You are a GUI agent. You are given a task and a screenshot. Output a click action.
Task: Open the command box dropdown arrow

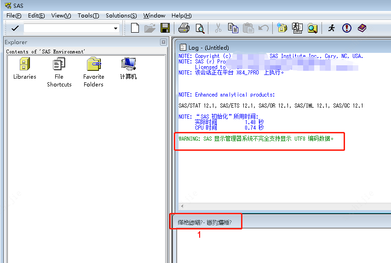point(115,28)
